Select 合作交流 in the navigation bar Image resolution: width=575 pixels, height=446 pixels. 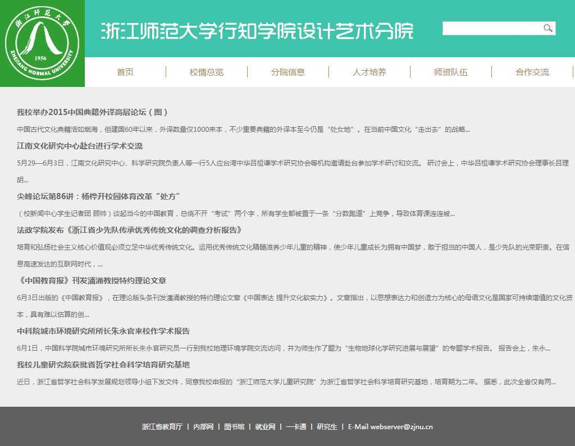click(532, 72)
